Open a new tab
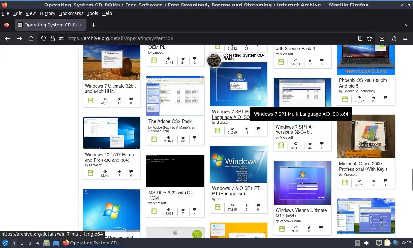The height and width of the screenshot is (248, 413). tap(93, 25)
